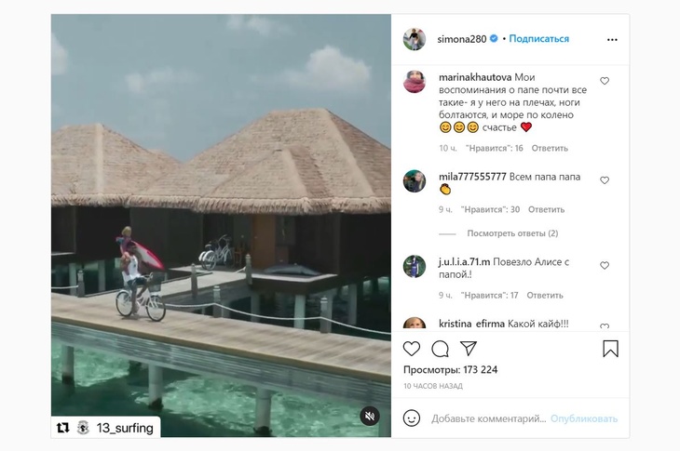Expand replies under mila777555777's comment

pos(512,233)
